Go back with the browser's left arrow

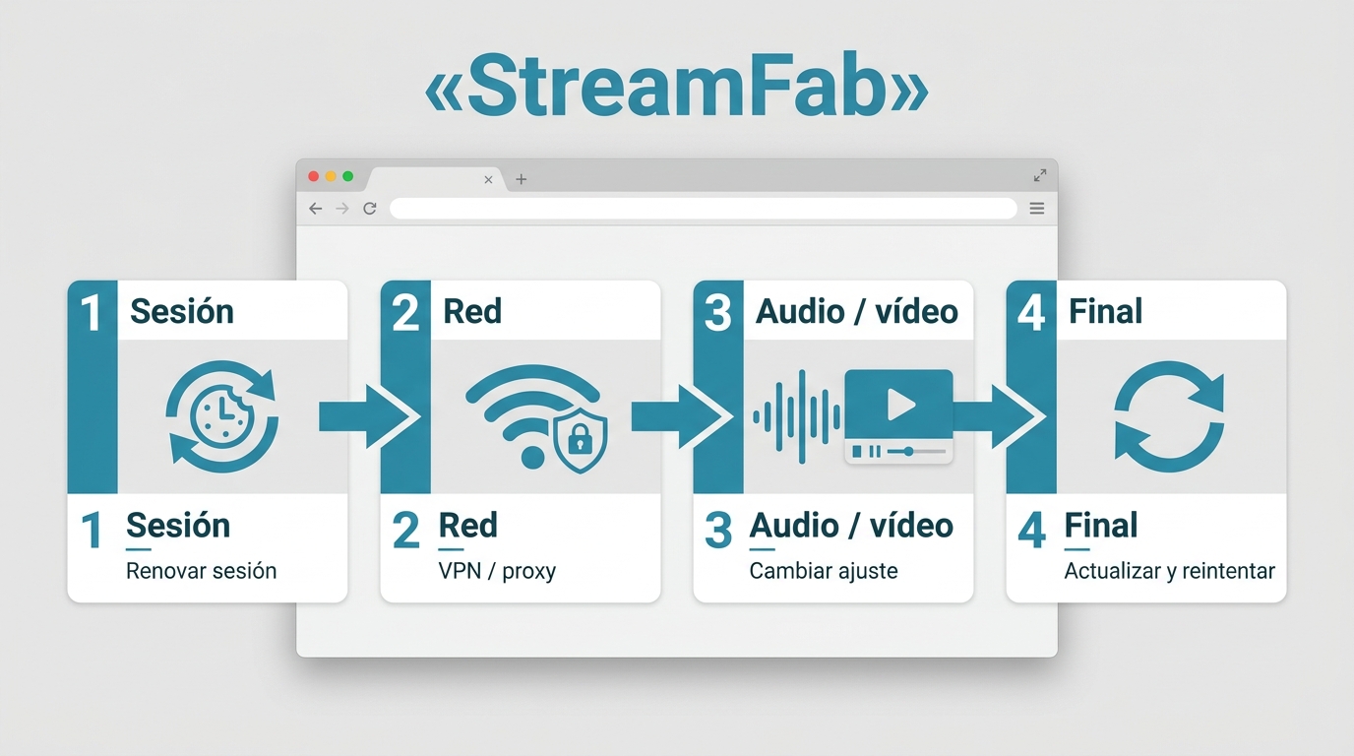(315, 209)
